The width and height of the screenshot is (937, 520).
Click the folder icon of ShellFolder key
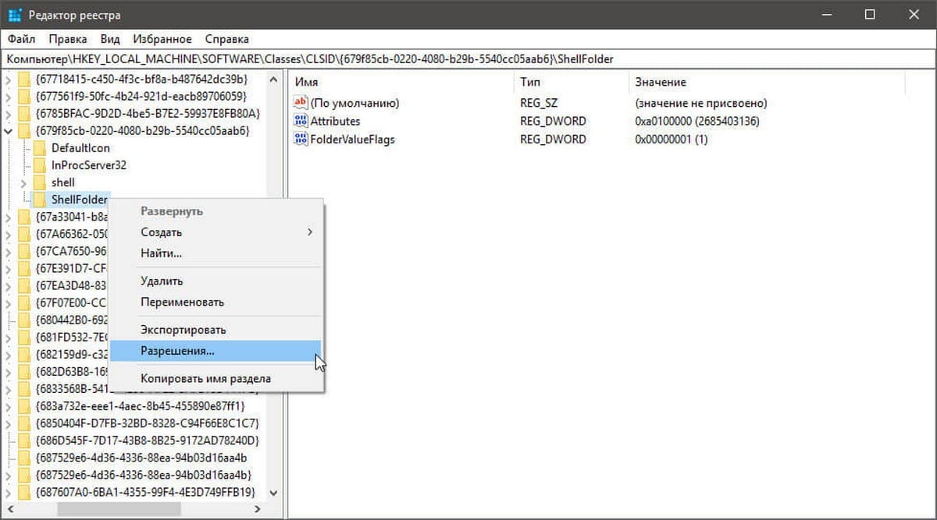click(39, 200)
